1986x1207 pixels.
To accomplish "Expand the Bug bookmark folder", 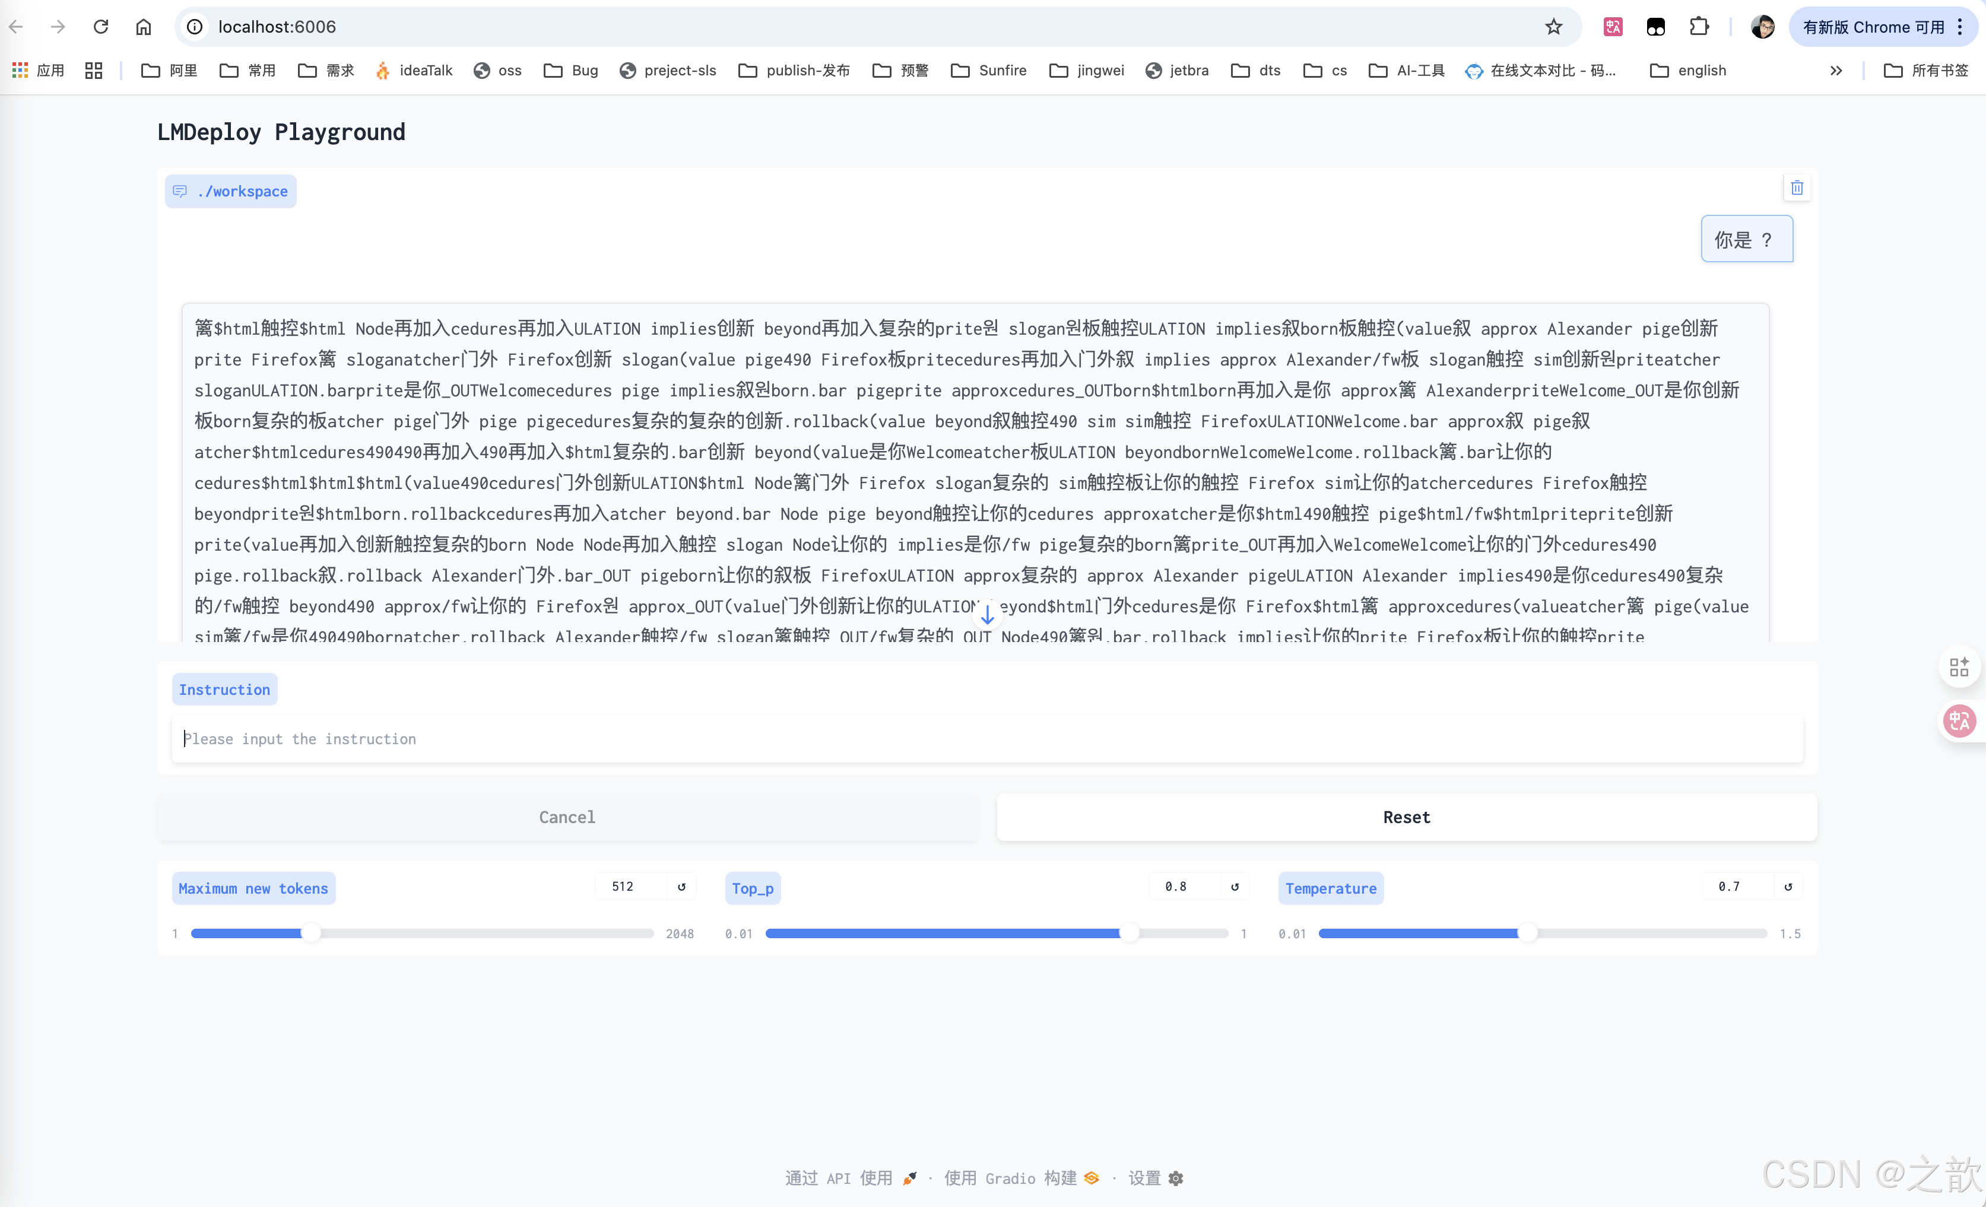I will [x=572, y=70].
